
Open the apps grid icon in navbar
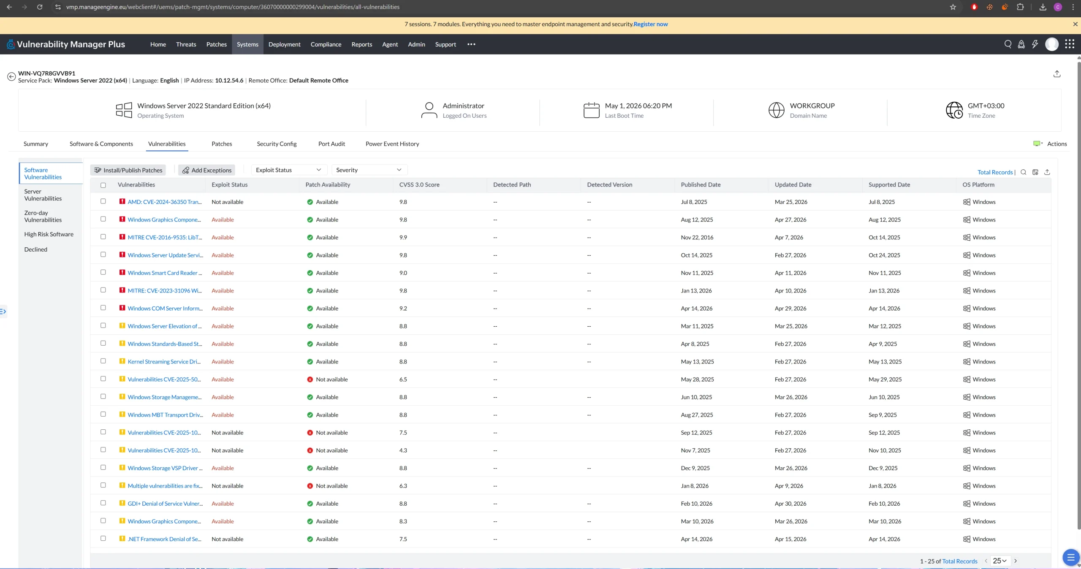(x=1070, y=44)
